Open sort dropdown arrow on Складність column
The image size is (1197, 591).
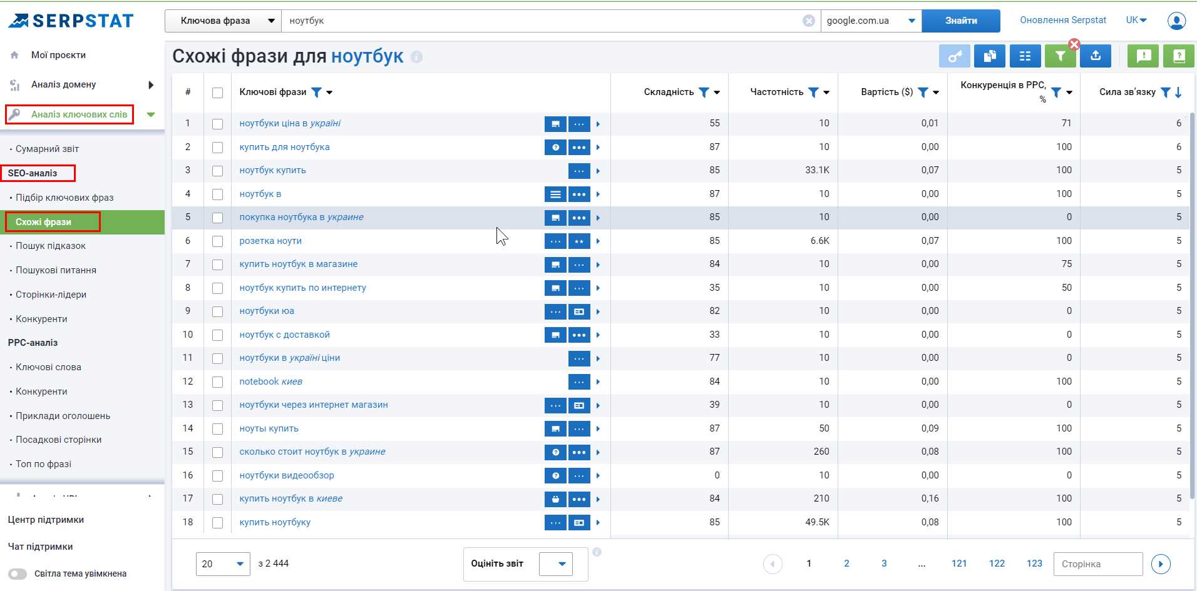click(717, 93)
